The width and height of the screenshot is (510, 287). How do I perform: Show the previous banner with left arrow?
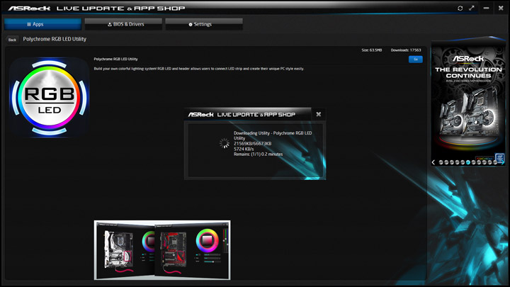433,162
